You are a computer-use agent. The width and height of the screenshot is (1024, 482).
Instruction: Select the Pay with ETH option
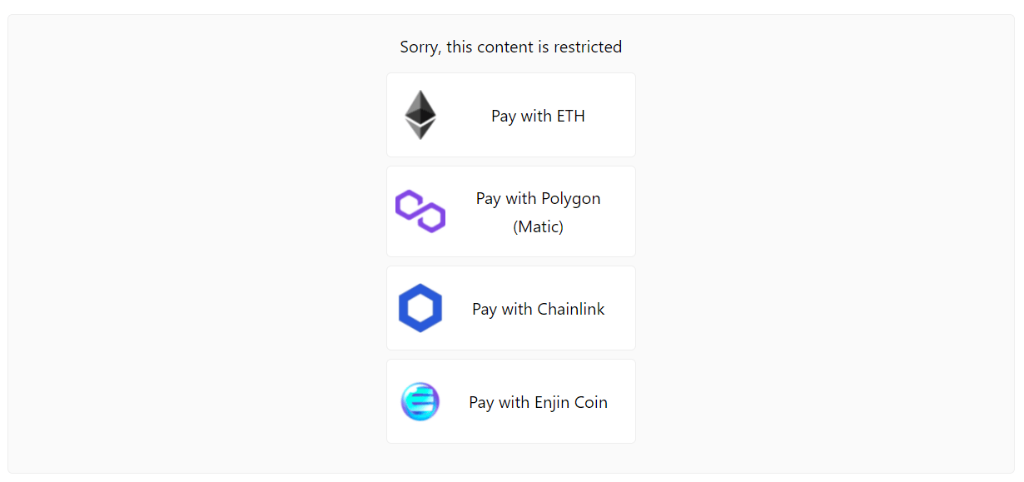point(511,115)
